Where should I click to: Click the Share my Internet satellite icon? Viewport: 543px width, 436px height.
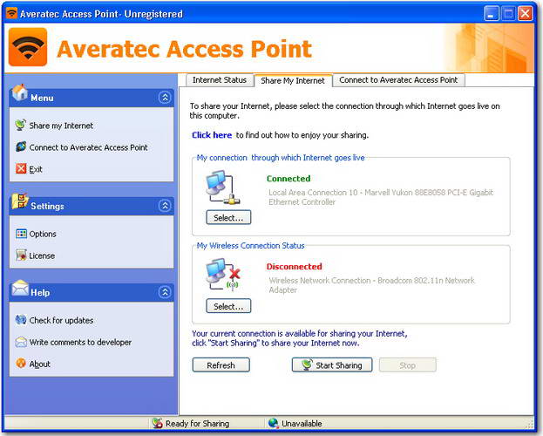20,125
